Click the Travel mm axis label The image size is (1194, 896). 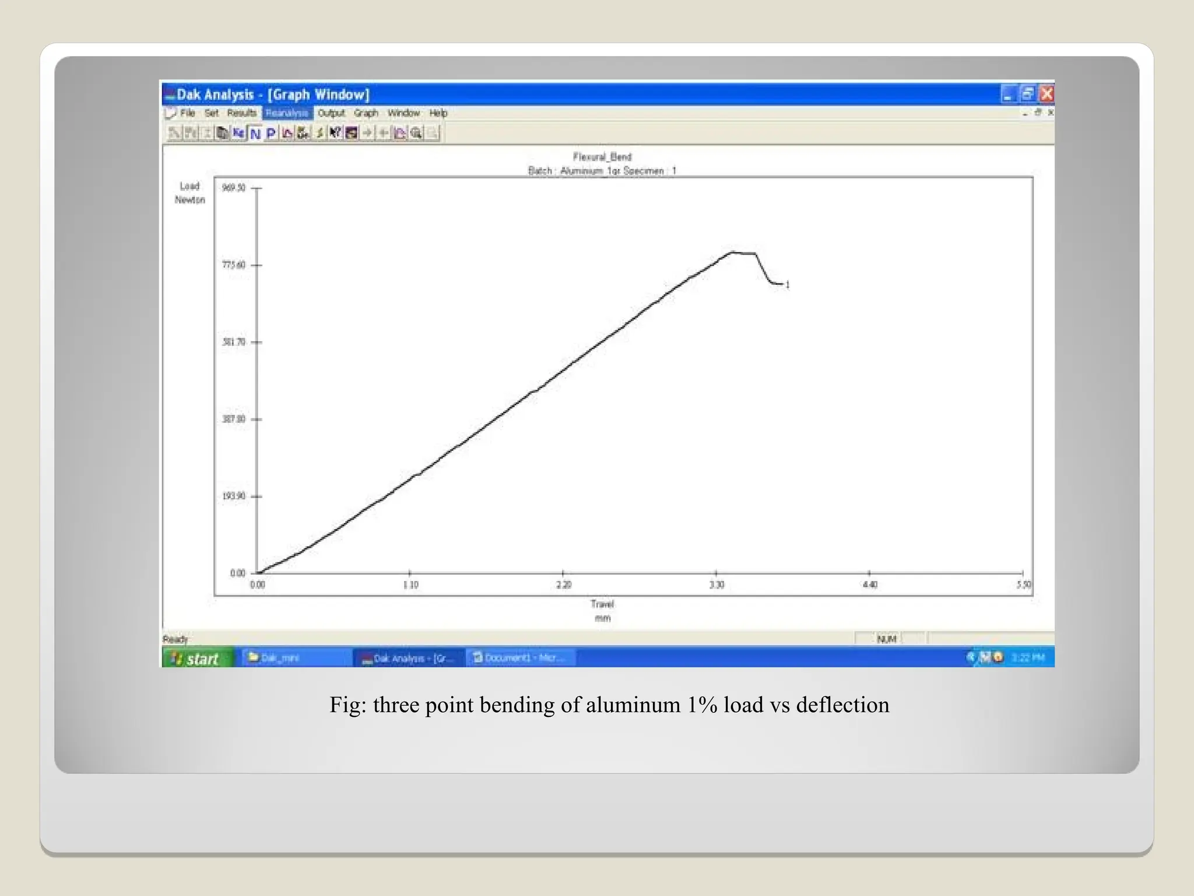(602, 611)
